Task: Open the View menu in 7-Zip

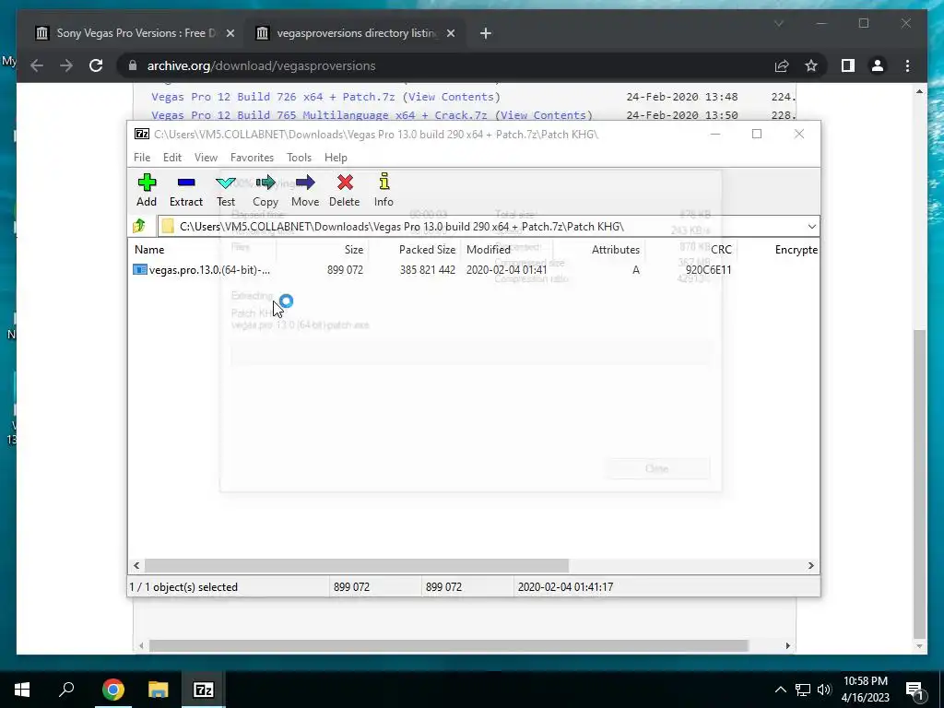Action: coord(206,157)
